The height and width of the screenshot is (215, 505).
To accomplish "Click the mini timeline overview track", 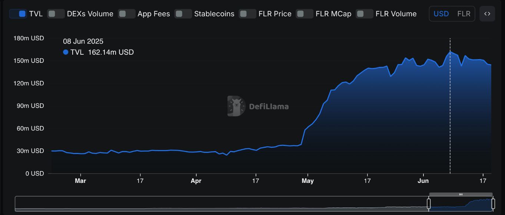I will [x=222, y=204].
